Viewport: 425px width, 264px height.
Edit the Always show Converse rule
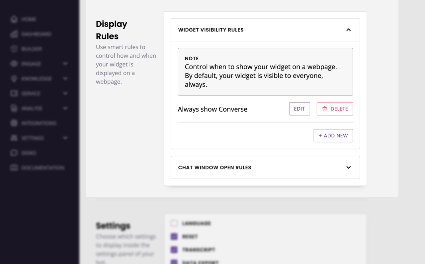click(299, 109)
